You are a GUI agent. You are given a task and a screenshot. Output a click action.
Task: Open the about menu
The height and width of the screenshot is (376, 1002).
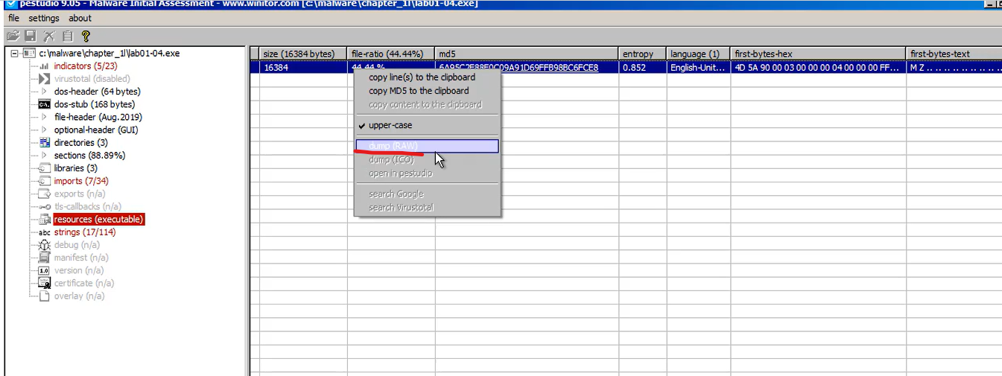80,18
